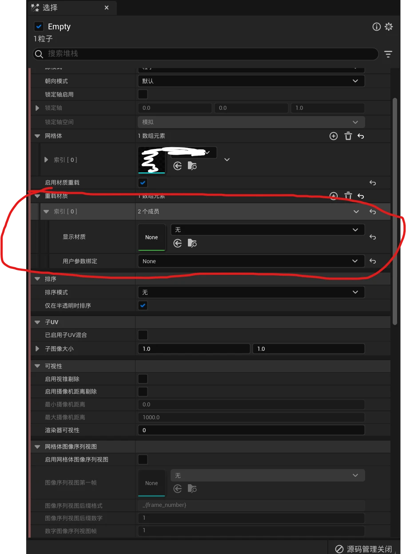This screenshot has width=406, height=554.
Task: Enable the 启用视锥剔除 checkbox
Action: [143, 379]
